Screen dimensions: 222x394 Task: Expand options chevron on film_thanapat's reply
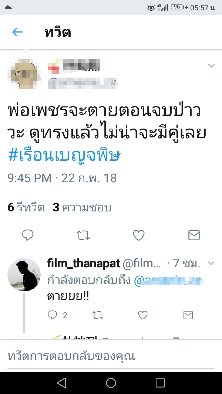[211, 263]
